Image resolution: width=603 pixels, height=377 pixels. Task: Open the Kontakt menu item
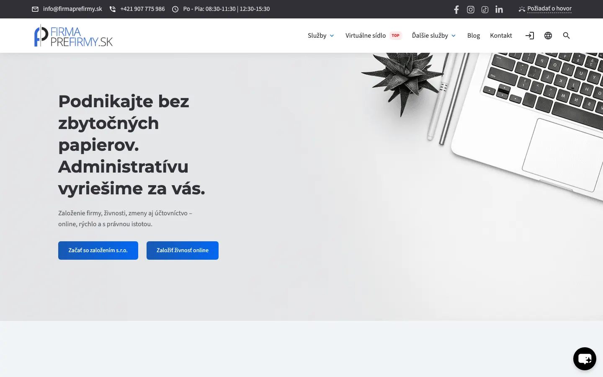coord(501,36)
